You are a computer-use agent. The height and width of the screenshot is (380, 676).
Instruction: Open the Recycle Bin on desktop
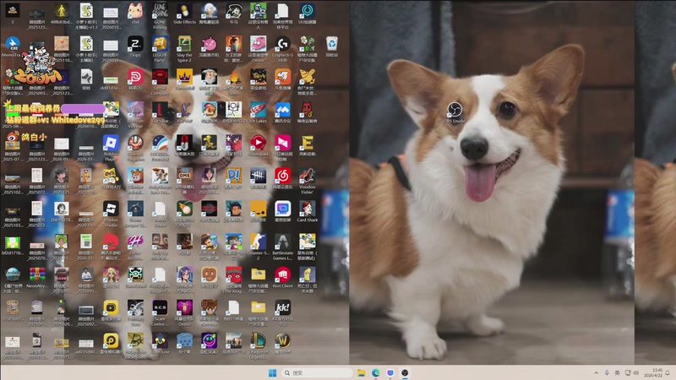pos(332,43)
